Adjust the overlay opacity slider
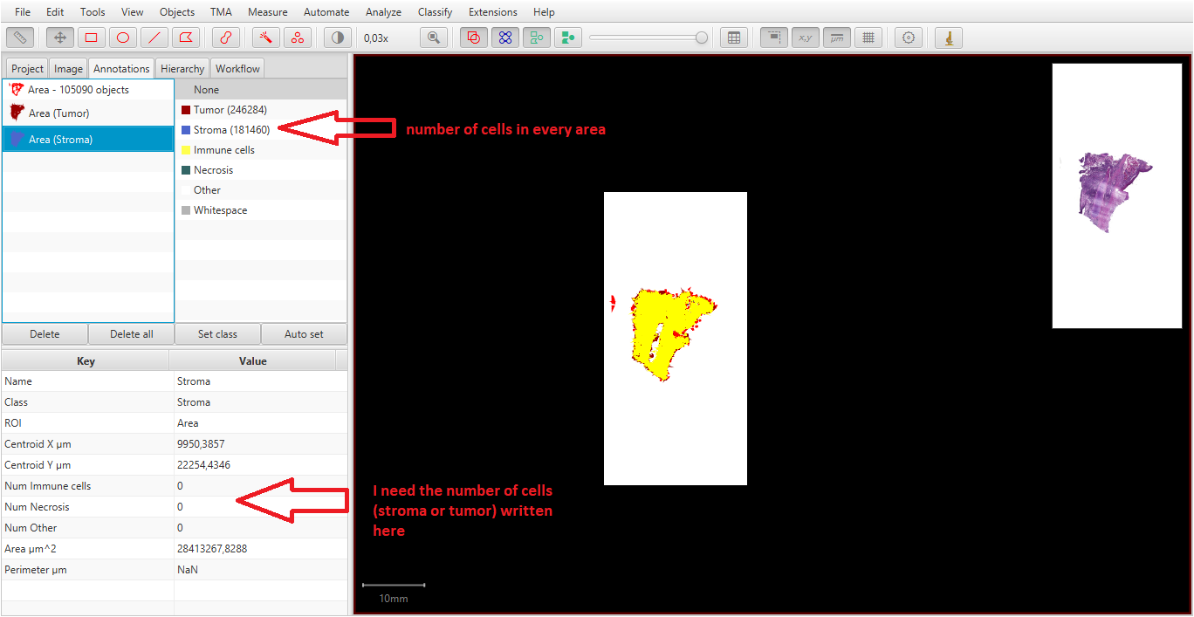The width and height of the screenshot is (1194, 617). pyautogui.click(x=648, y=38)
